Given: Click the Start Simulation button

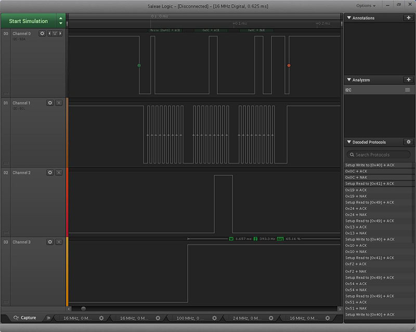Looking at the screenshot, I should tap(29, 21).
